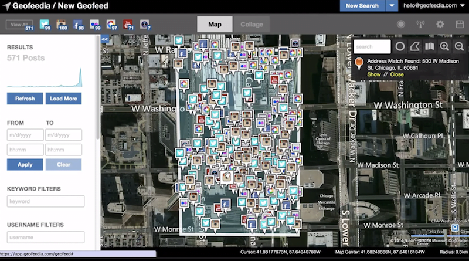The image size is (469, 261).
Task: Open the map layers icon
Action: pos(429,46)
